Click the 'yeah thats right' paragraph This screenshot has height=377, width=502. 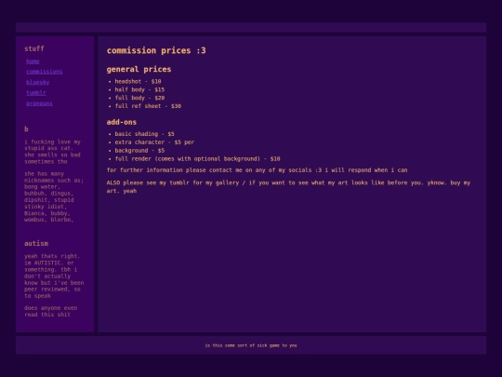[x=54, y=276]
